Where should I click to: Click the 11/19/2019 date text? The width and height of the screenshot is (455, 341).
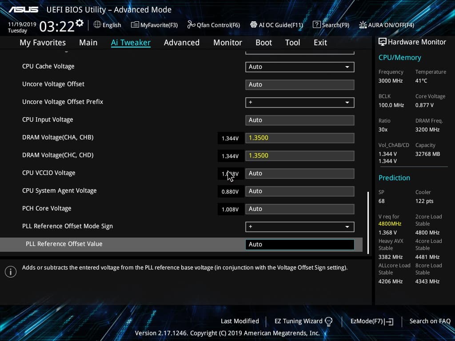pos(22,24)
